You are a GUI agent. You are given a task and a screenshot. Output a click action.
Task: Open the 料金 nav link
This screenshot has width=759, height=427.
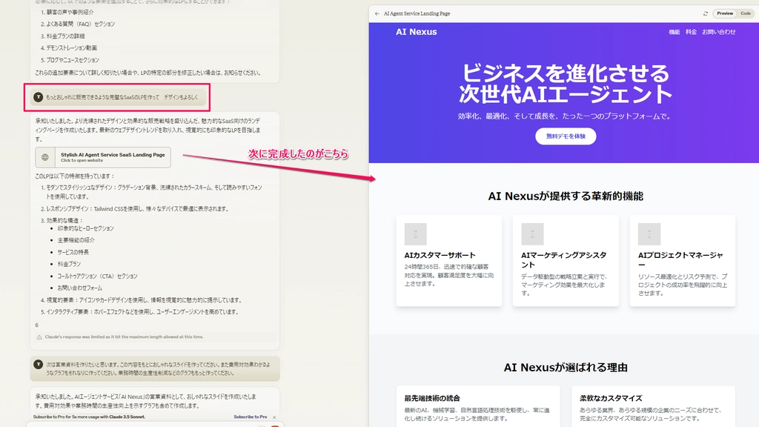tap(692, 32)
